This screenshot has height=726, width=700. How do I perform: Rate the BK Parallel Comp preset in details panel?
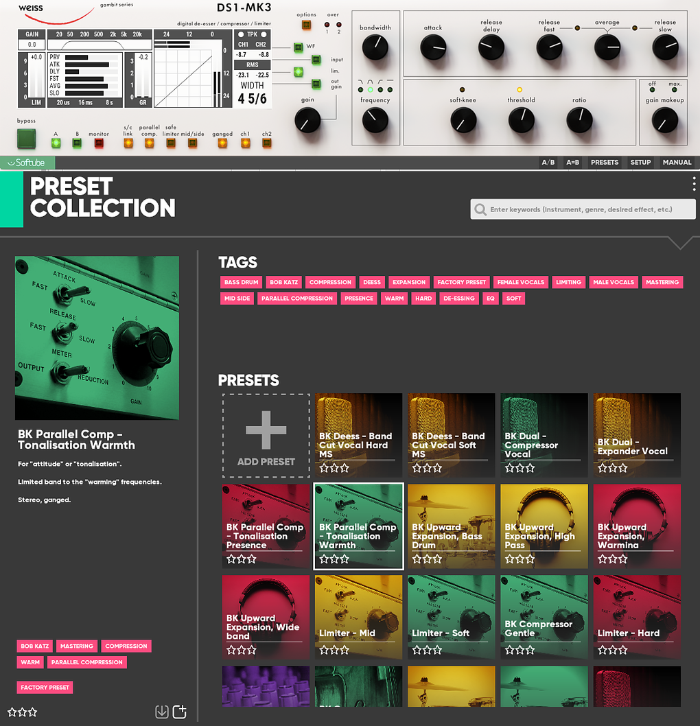coord(22,712)
